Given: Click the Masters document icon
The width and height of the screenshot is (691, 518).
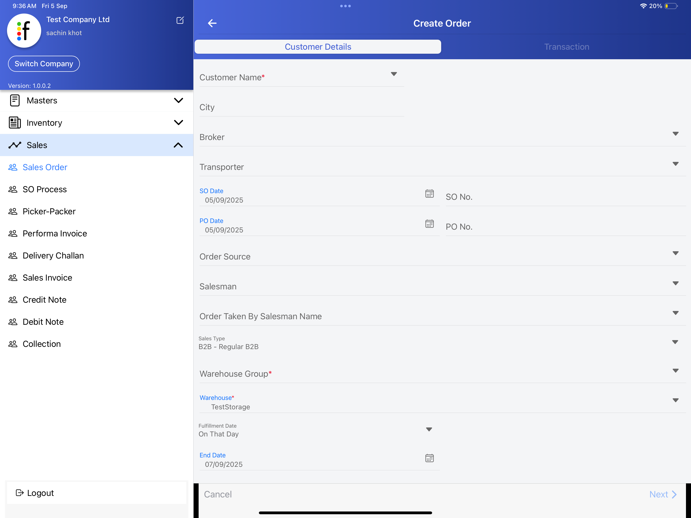Looking at the screenshot, I should click(x=15, y=101).
